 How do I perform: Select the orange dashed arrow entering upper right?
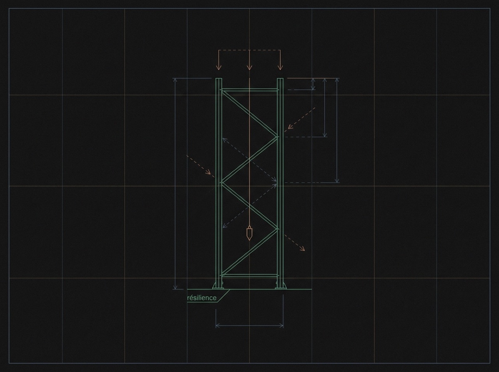pos(301,118)
